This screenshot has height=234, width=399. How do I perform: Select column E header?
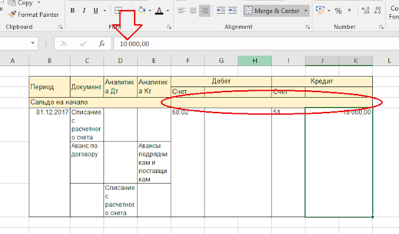coord(154,61)
